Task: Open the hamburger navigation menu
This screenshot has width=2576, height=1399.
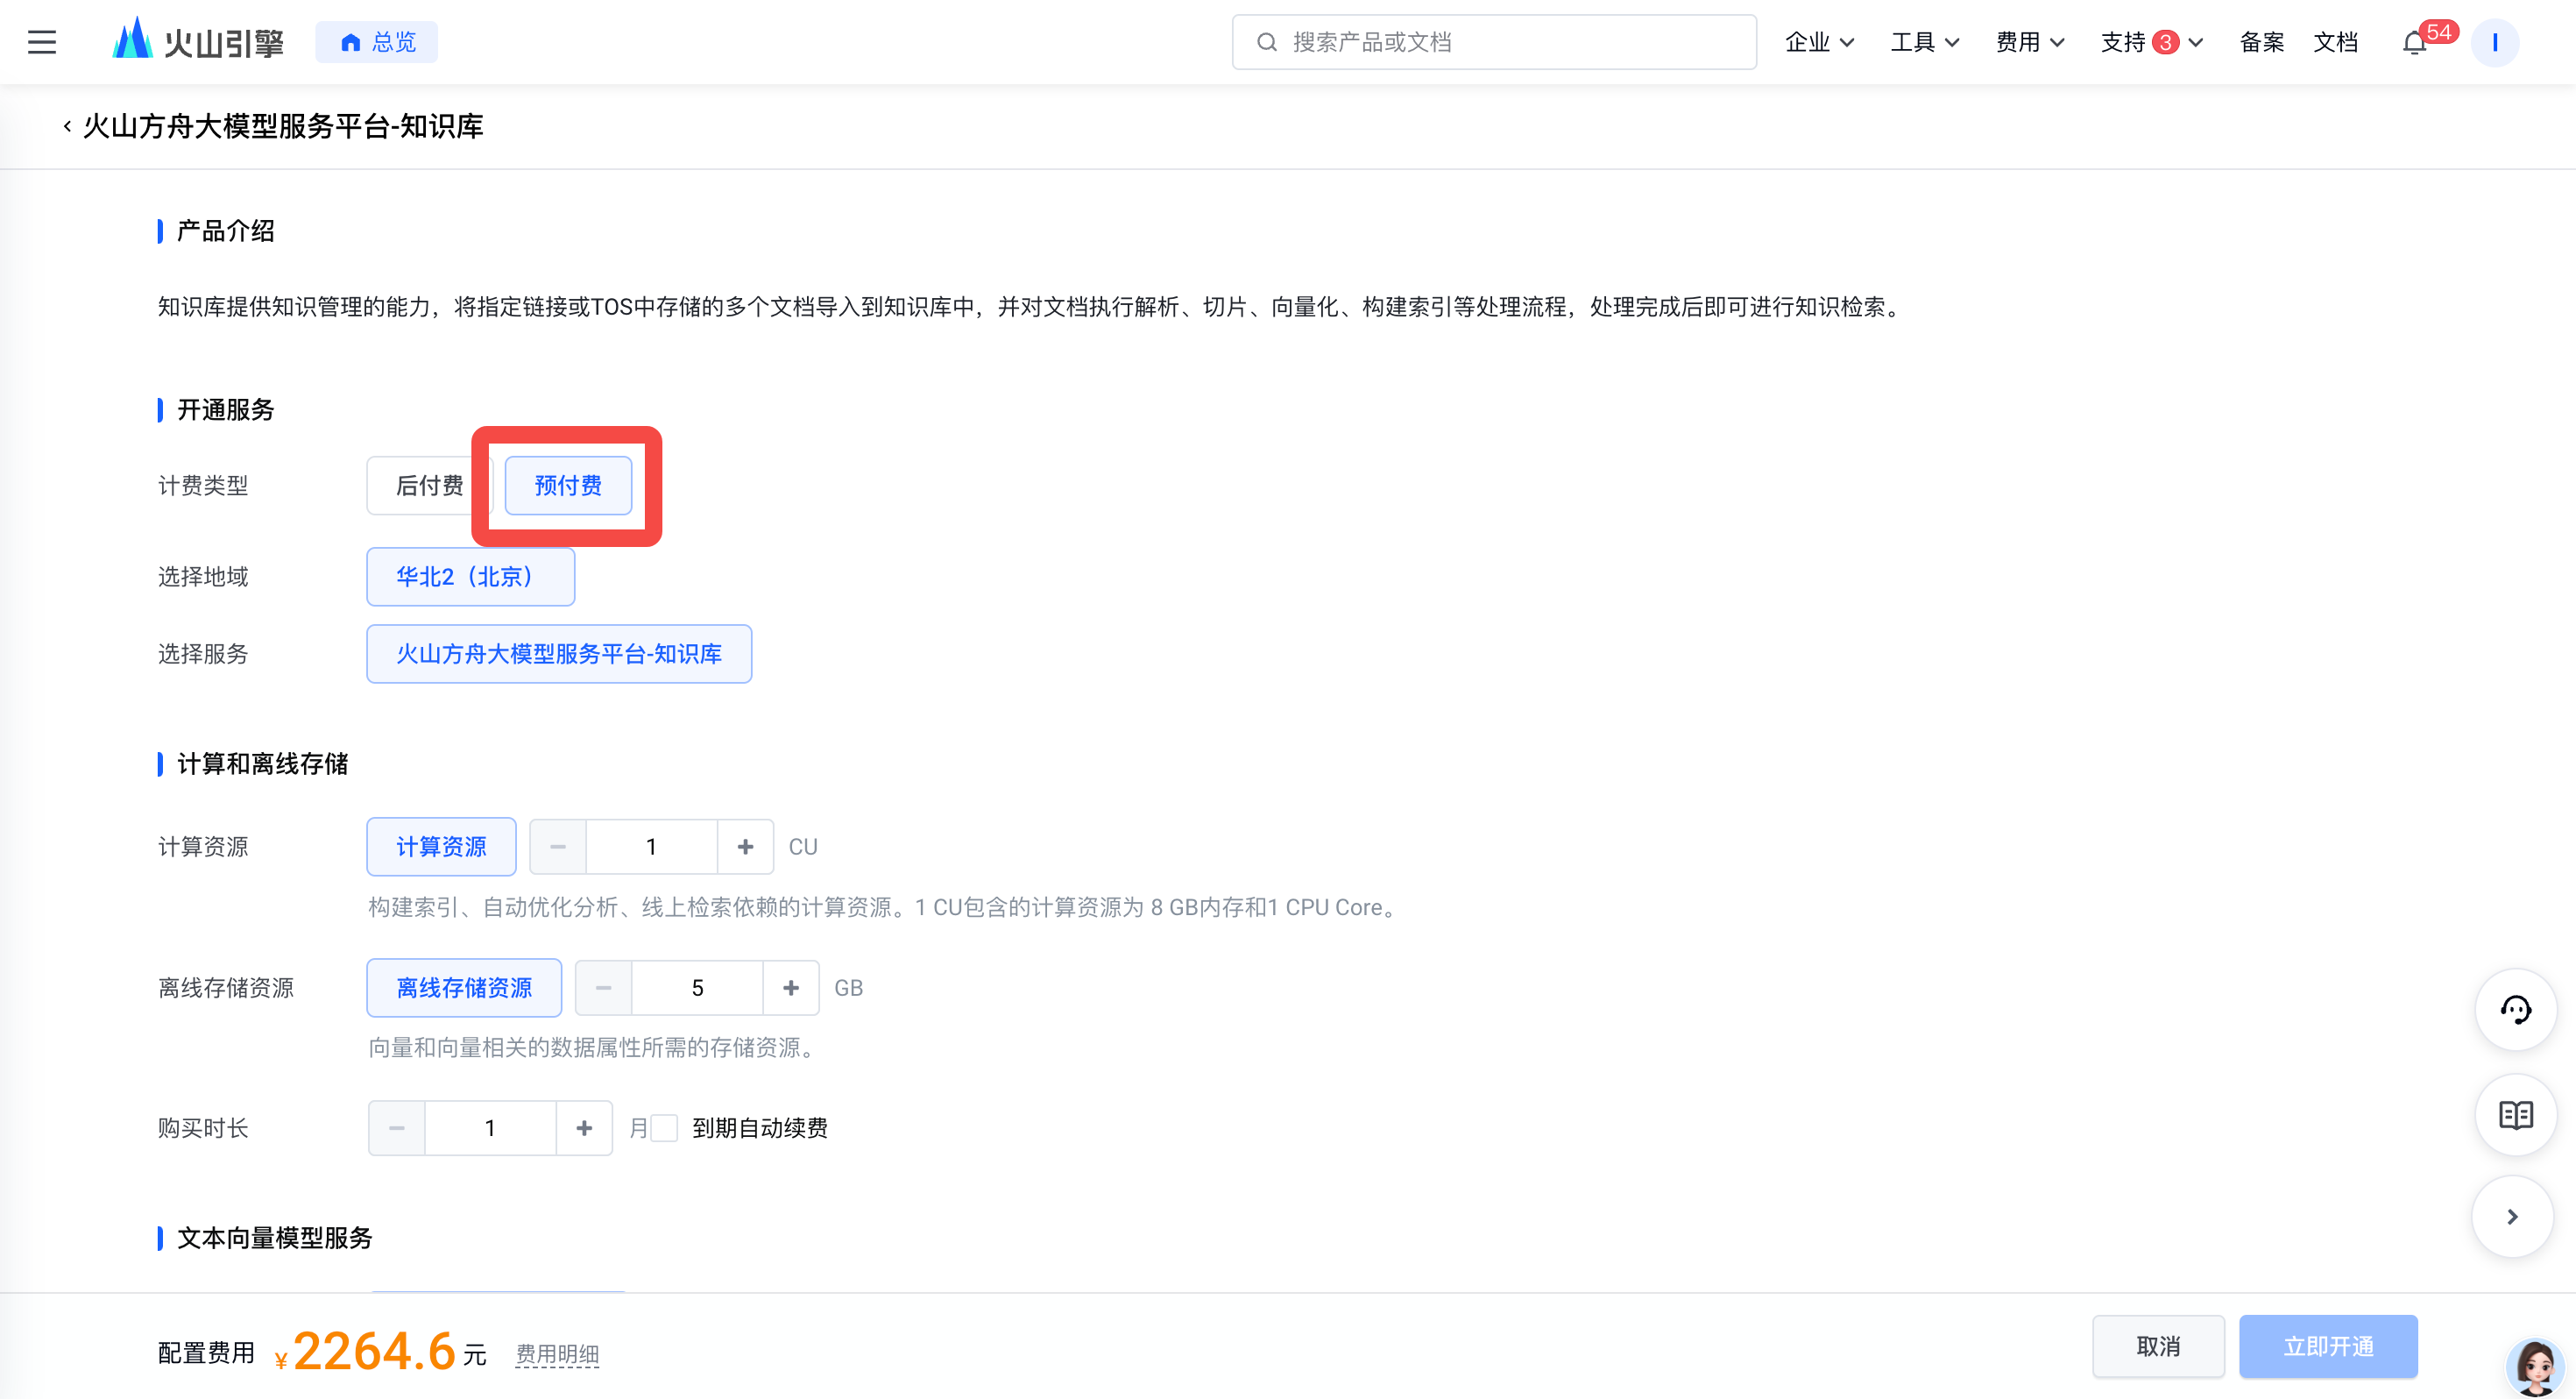Action: 42,42
